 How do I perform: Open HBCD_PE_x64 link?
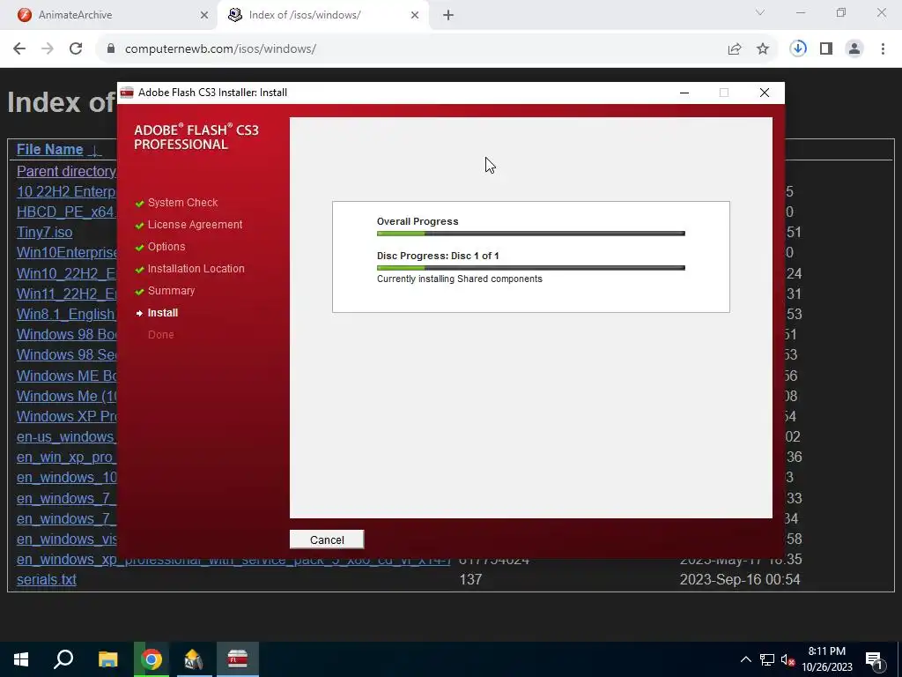[x=66, y=212]
